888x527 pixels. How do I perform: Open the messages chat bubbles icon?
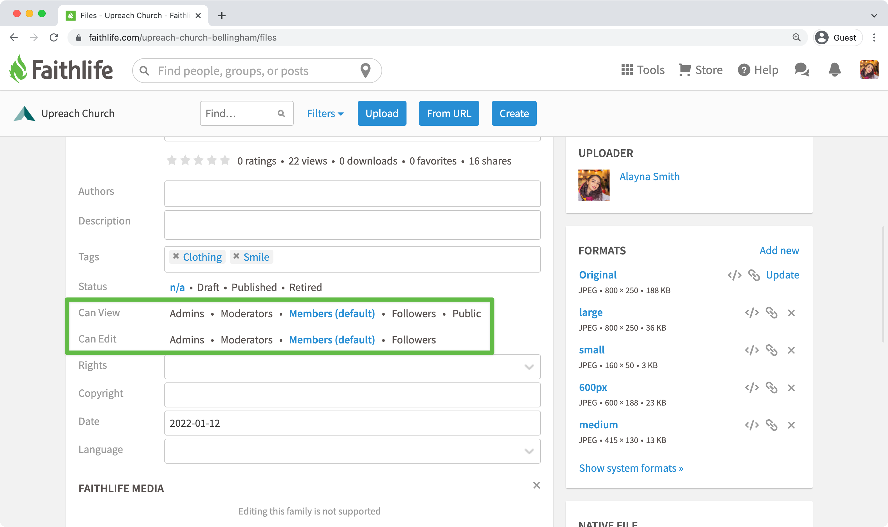802,70
